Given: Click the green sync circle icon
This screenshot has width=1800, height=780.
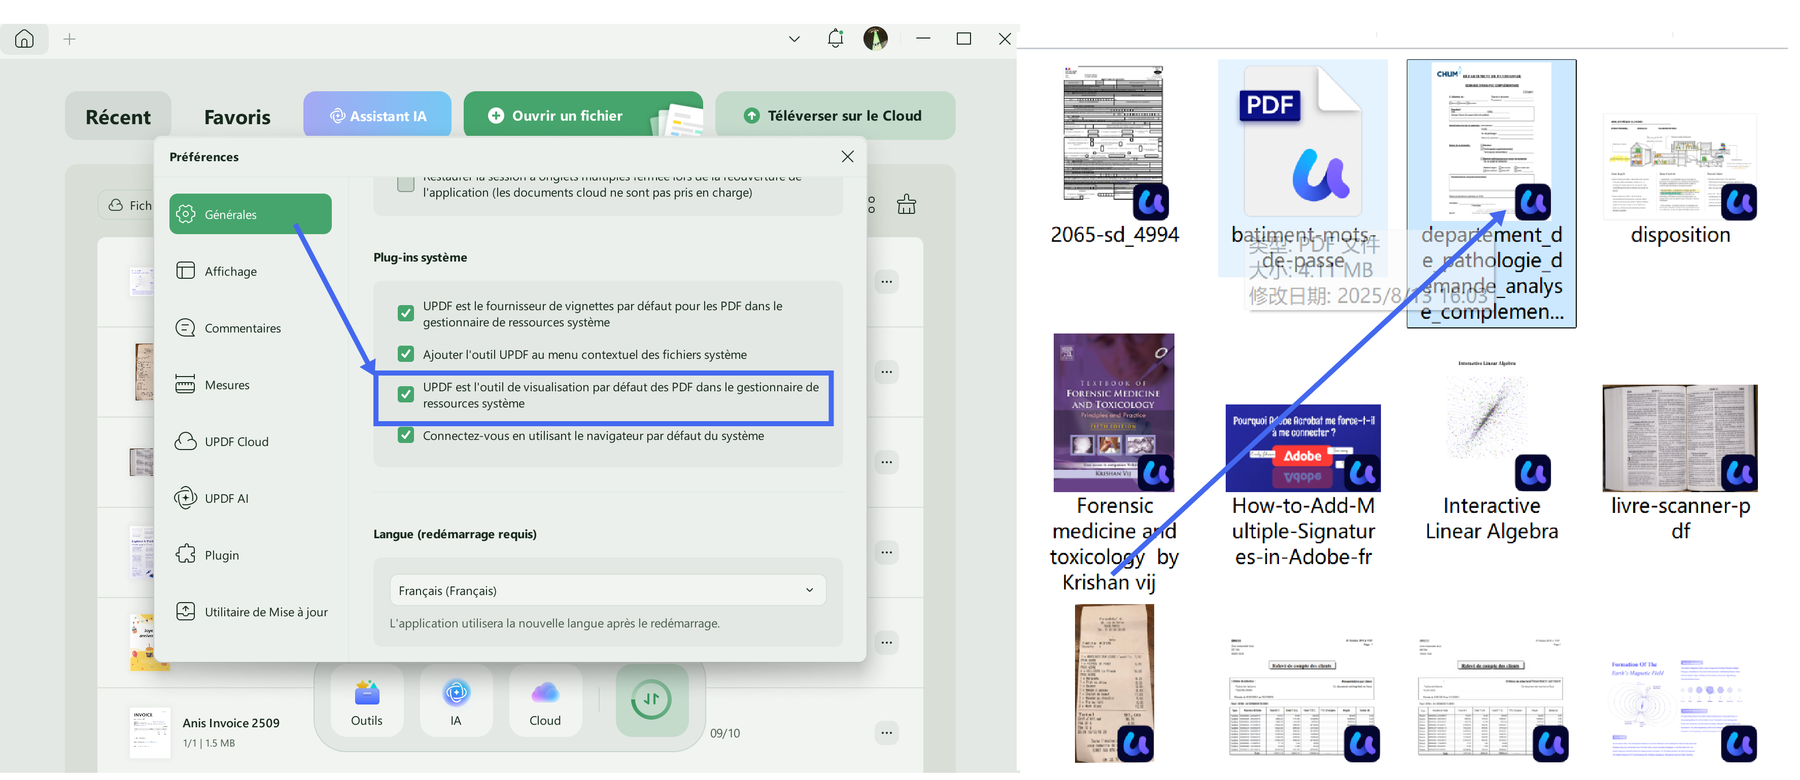Looking at the screenshot, I should click(651, 699).
